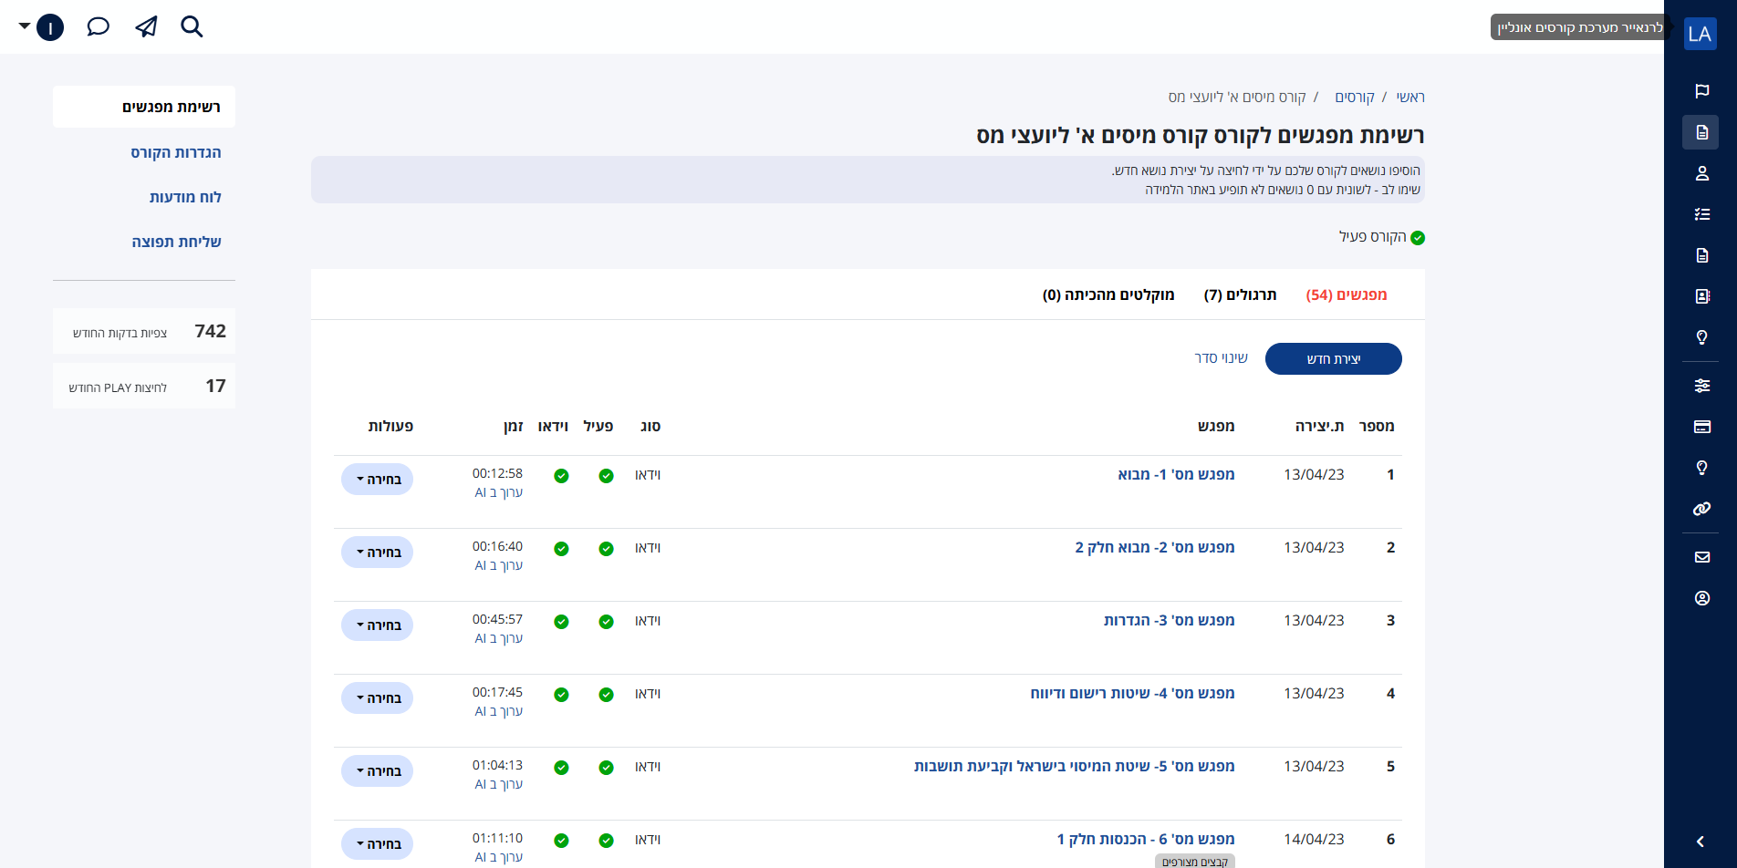This screenshot has height=868, width=1737.
Task: Toggle video status for lesson 3
Action: tap(561, 622)
